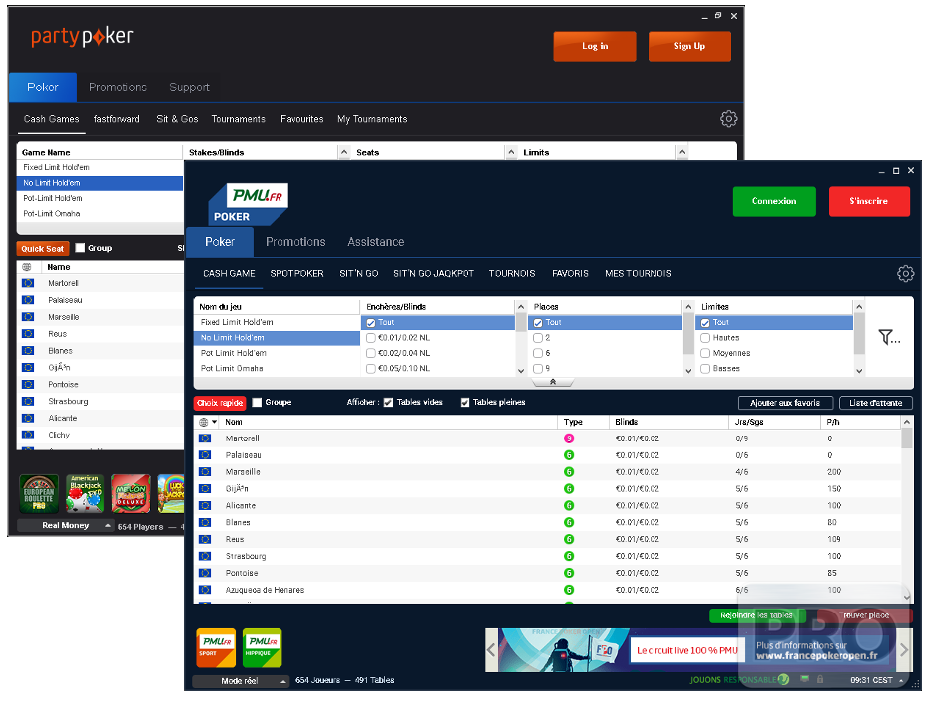Click the up arrow beside Limits in partypoker
Viewport: 935px width, 701px height.
pos(682,152)
